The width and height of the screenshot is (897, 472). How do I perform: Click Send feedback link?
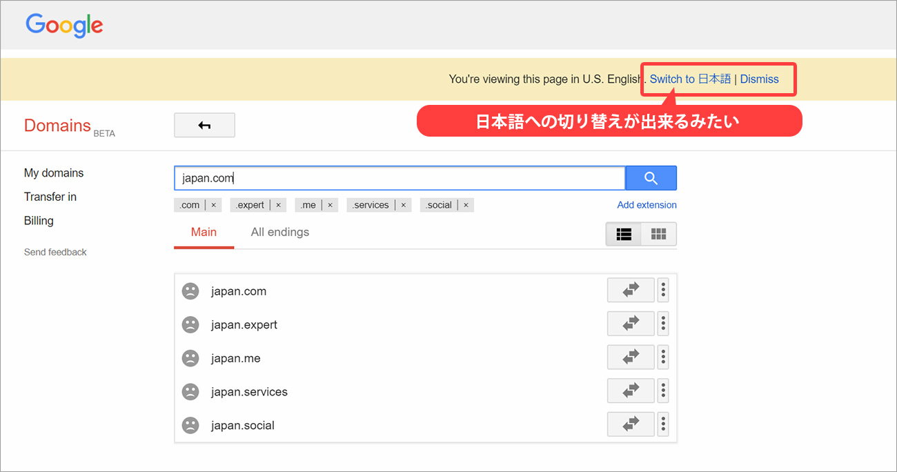pos(55,253)
